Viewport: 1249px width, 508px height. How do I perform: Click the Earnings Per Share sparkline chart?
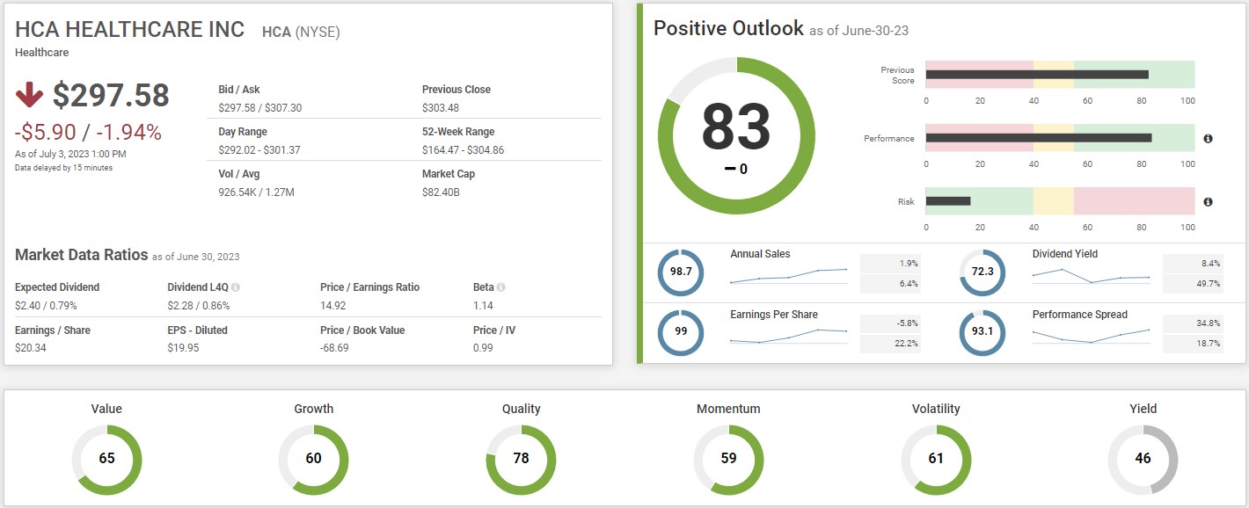[x=788, y=336]
